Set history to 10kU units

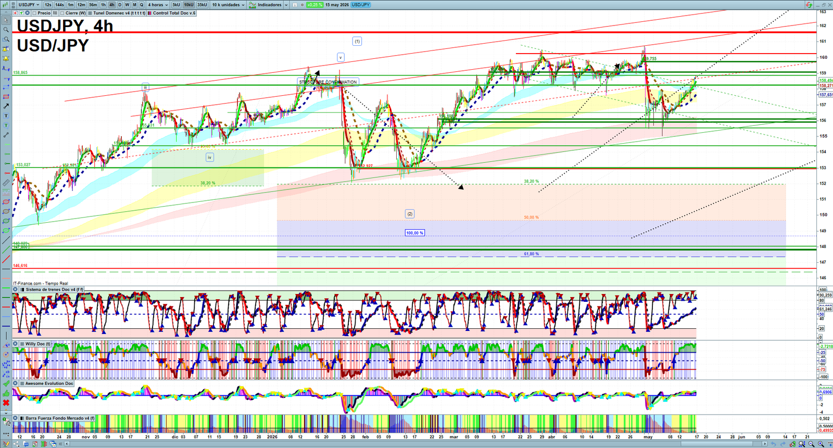point(188,5)
